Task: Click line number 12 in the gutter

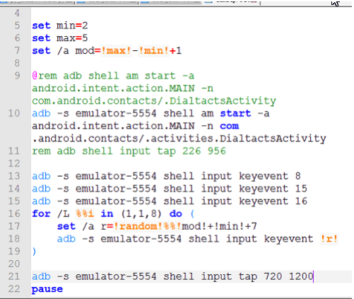Action: point(14,163)
